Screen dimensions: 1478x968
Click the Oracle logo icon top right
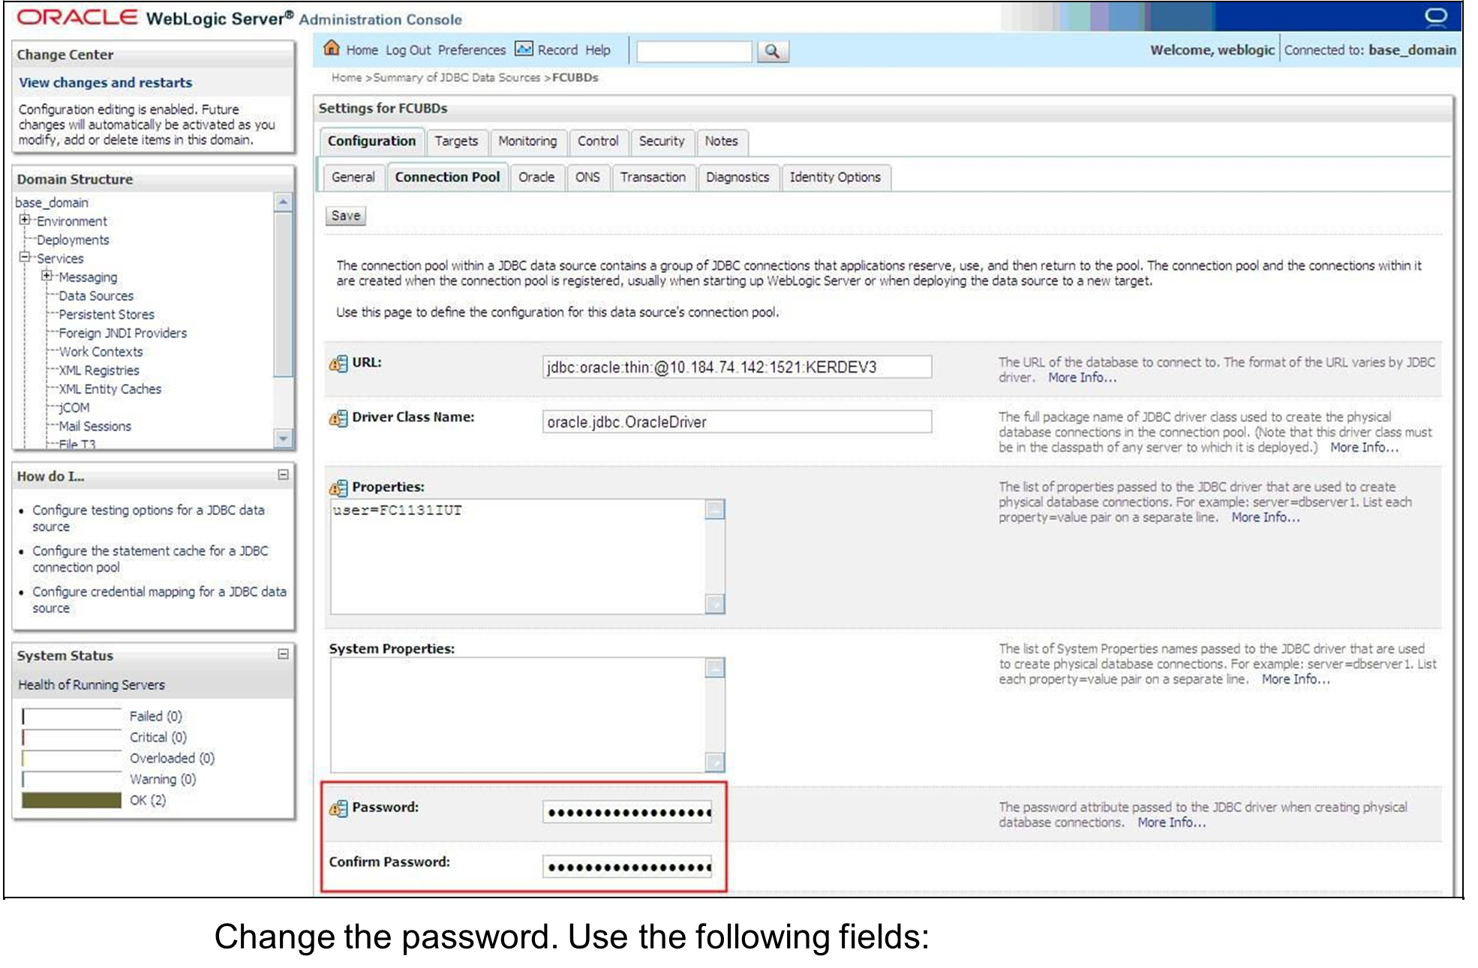1435,16
